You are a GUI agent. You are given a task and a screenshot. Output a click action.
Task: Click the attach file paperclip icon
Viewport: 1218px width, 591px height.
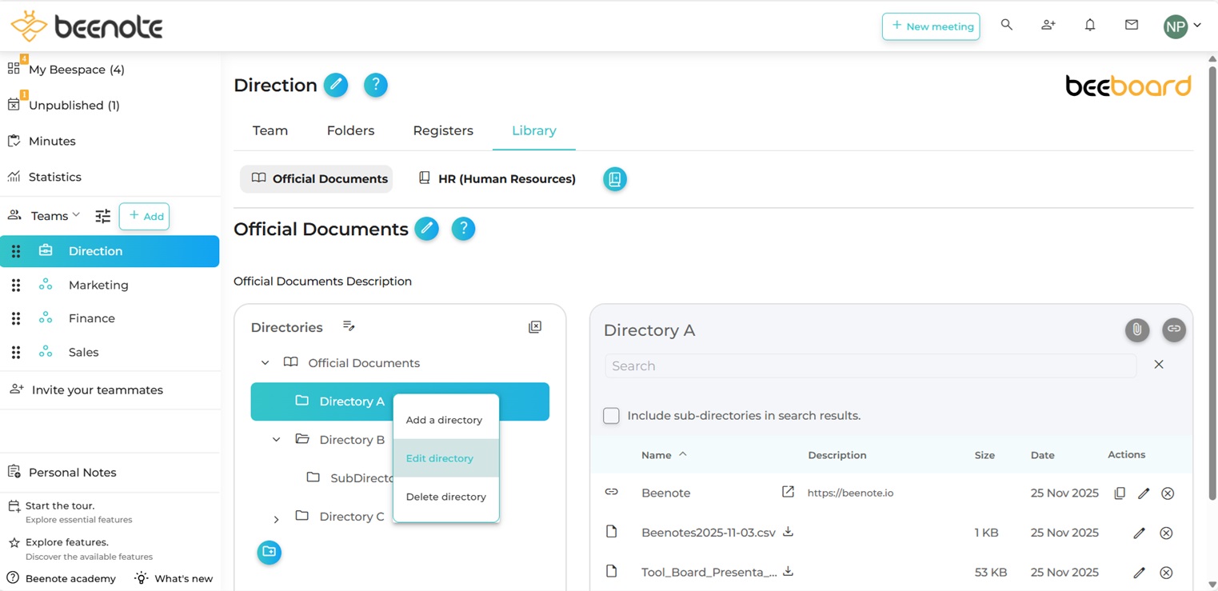pos(1136,329)
